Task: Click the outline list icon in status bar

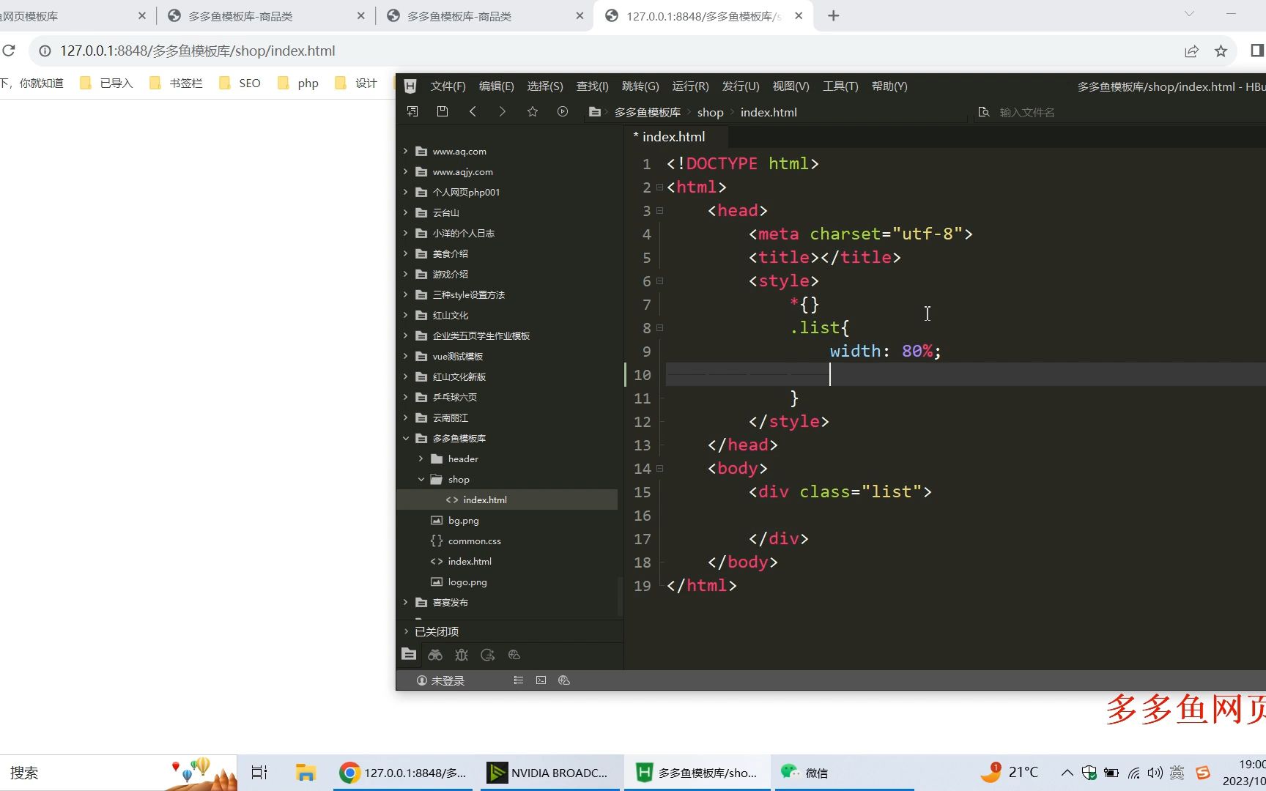Action: [x=519, y=680]
